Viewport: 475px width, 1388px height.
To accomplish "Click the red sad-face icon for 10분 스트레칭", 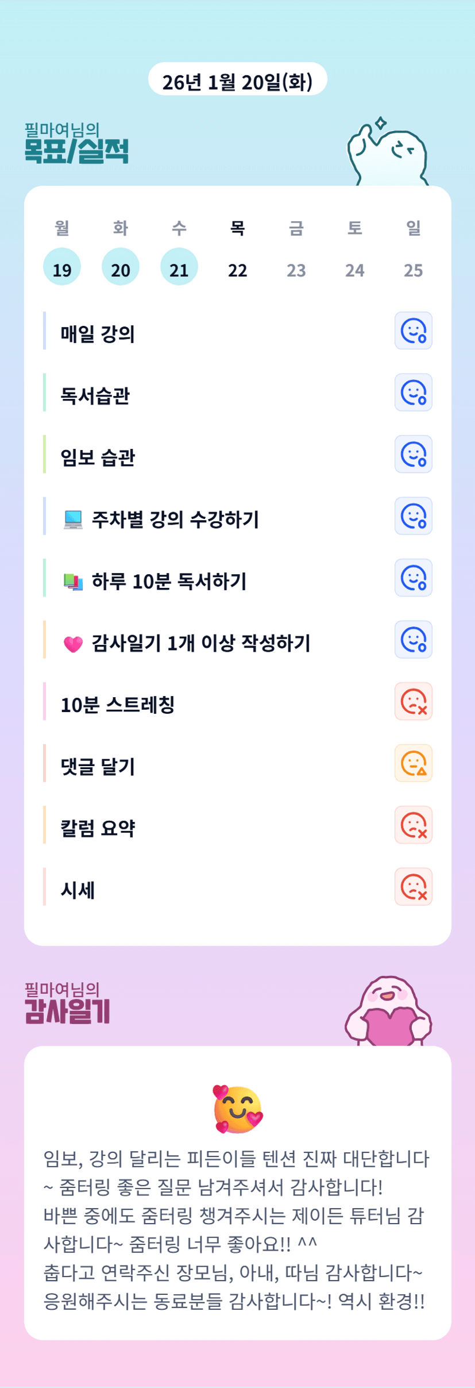I will coord(413,702).
